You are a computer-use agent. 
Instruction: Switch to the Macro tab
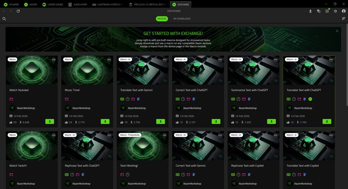pyautogui.click(x=31, y=4)
